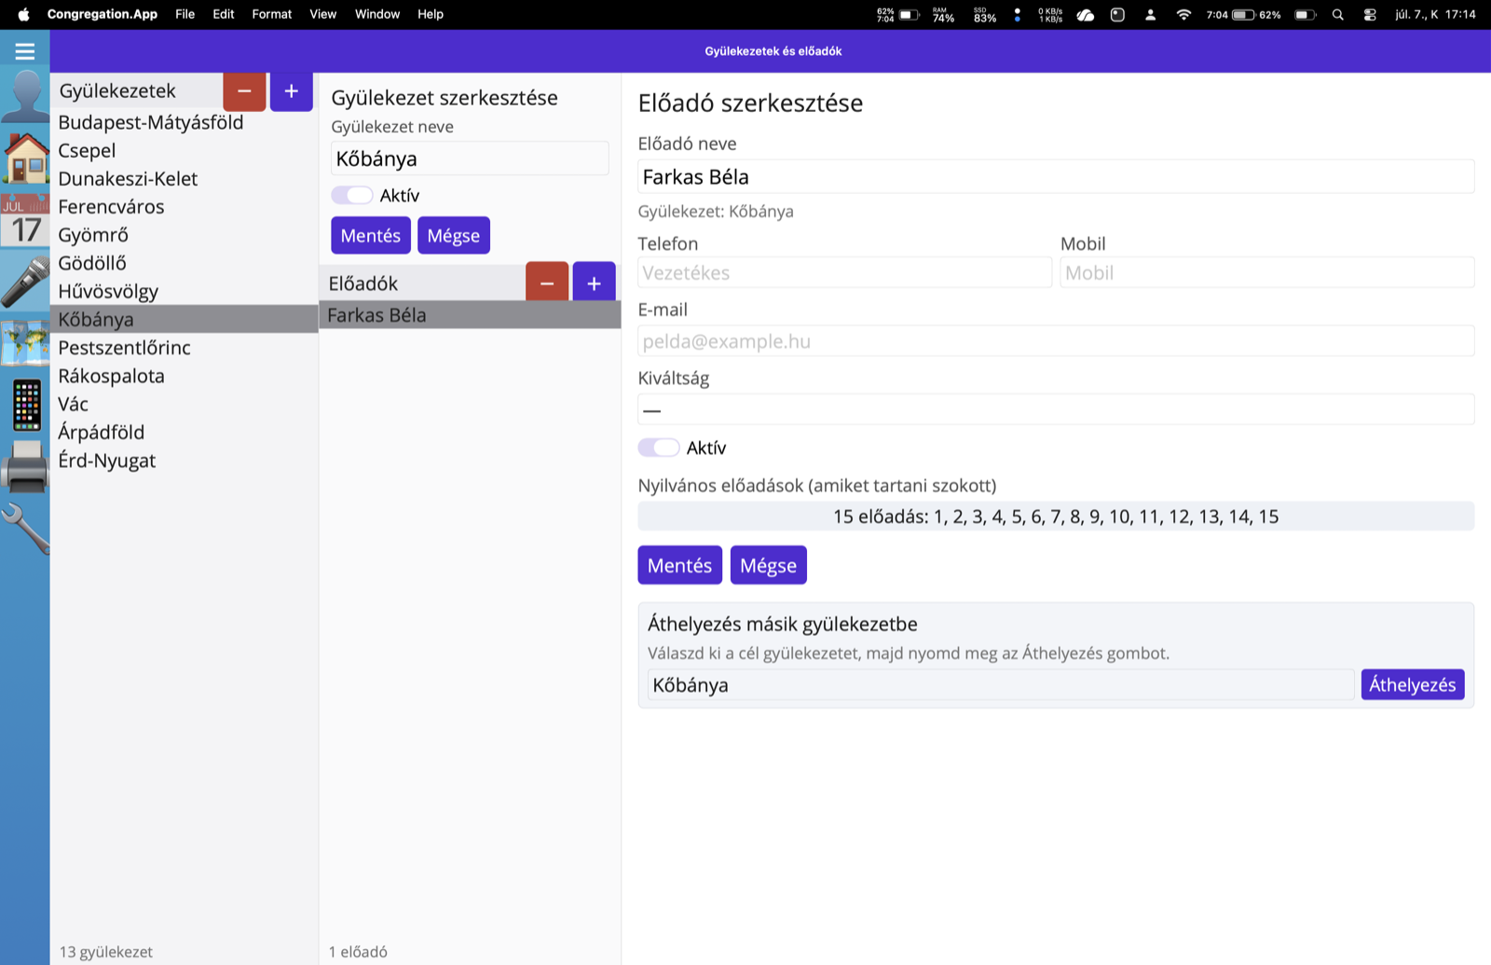This screenshot has height=965, width=1491.
Task: Open the Format menu
Action: 272,14
